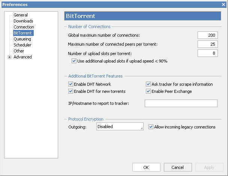This screenshot has width=228, height=176.
Task: Click the Protocol Encryption heading
Action: [x=86, y=119]
